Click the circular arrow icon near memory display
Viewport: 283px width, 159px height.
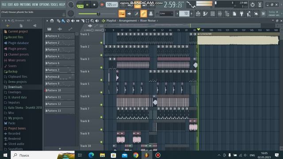[252, 5]
